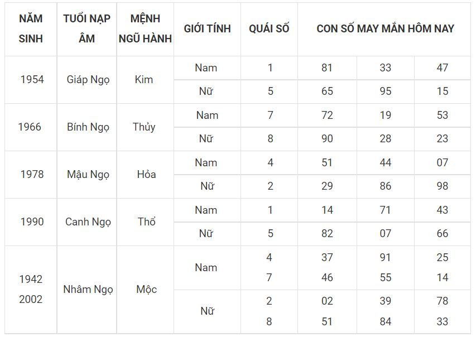The width and height of the screenshot is (476, 337).
Task: Select the 1966 birth year cell
Action: pyautogui.click(x=31, y=127)
